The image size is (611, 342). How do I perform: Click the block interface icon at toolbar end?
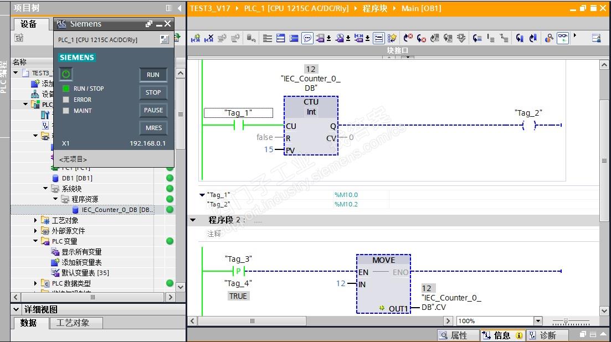(596, 38)
